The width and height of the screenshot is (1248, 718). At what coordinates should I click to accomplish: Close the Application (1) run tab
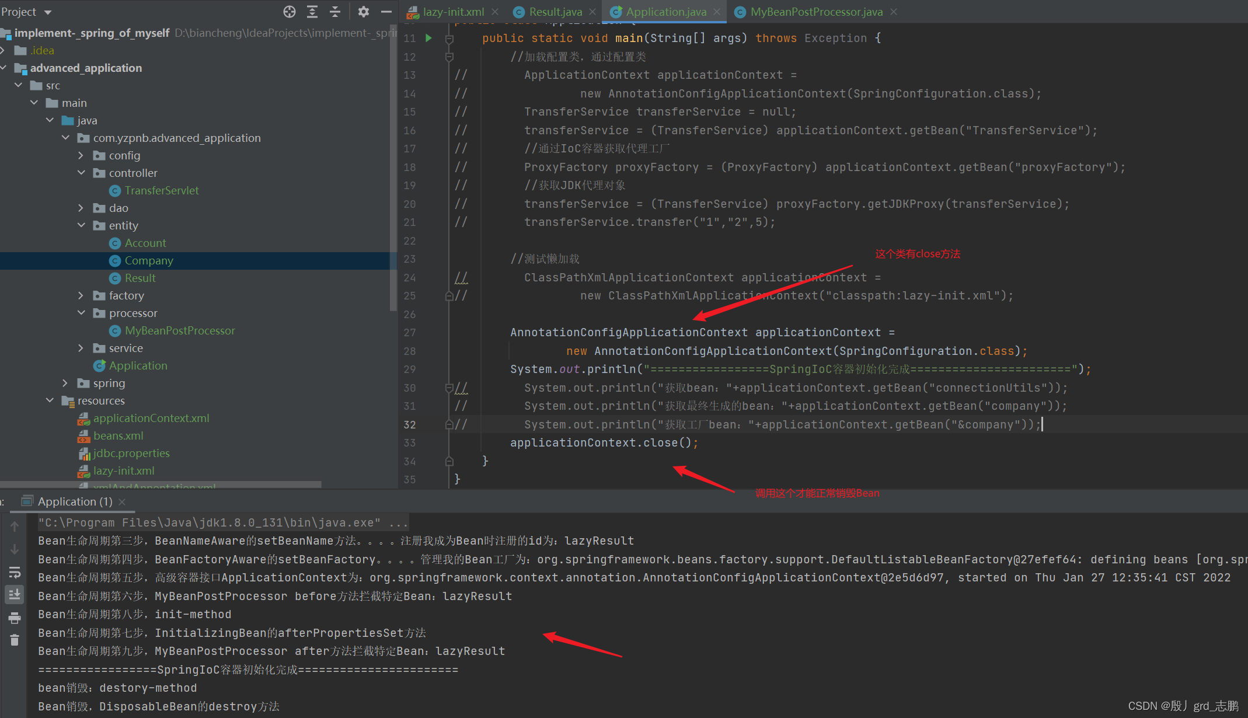click(x=122, y=502)
